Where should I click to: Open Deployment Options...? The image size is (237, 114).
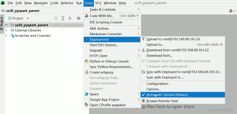coord(183,89)
